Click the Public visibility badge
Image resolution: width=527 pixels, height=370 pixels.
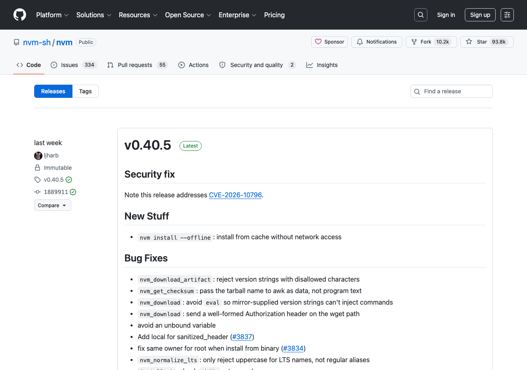point(86,42)
